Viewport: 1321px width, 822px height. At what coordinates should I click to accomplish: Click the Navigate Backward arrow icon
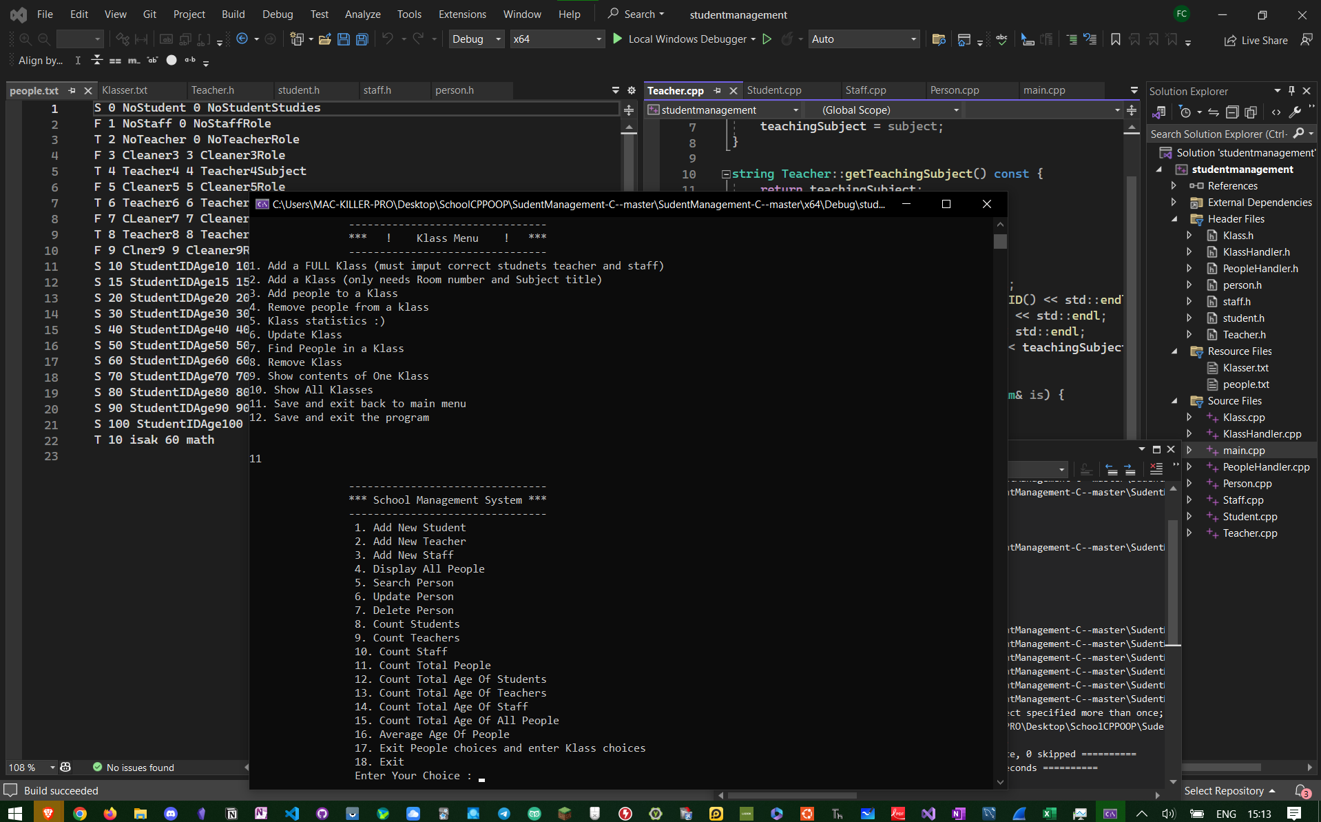pyautogui.click(x=242, y=39)
